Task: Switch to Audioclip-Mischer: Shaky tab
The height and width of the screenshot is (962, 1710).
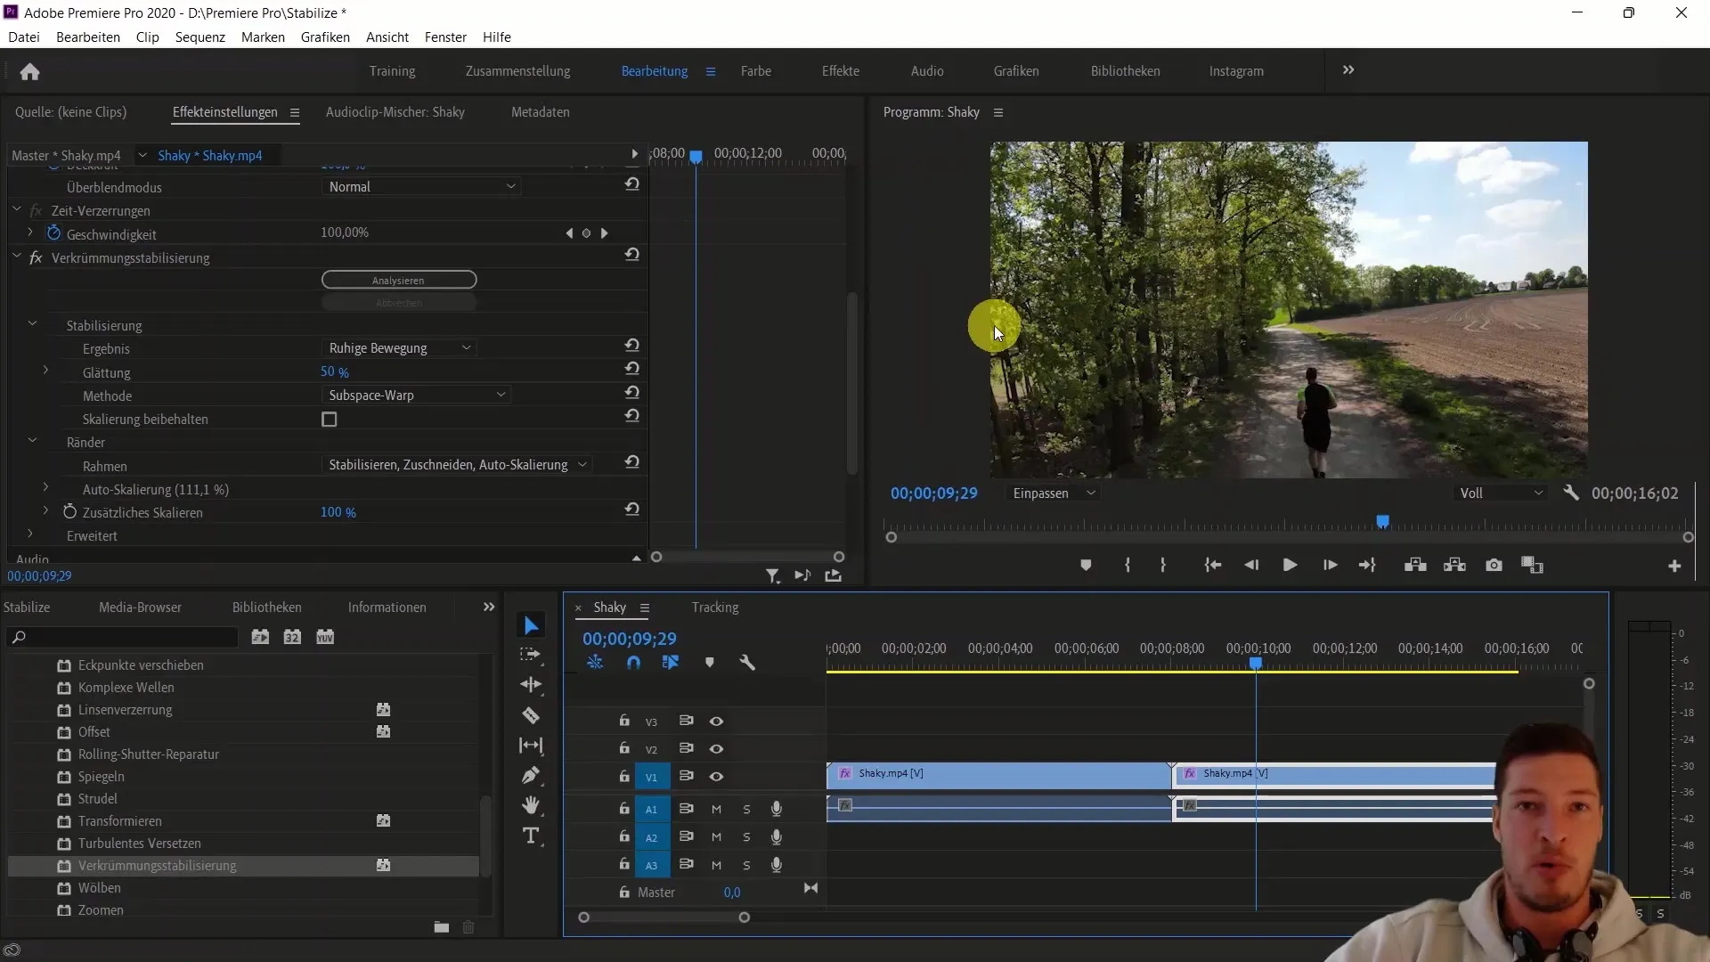Action: tap(395, 112)
